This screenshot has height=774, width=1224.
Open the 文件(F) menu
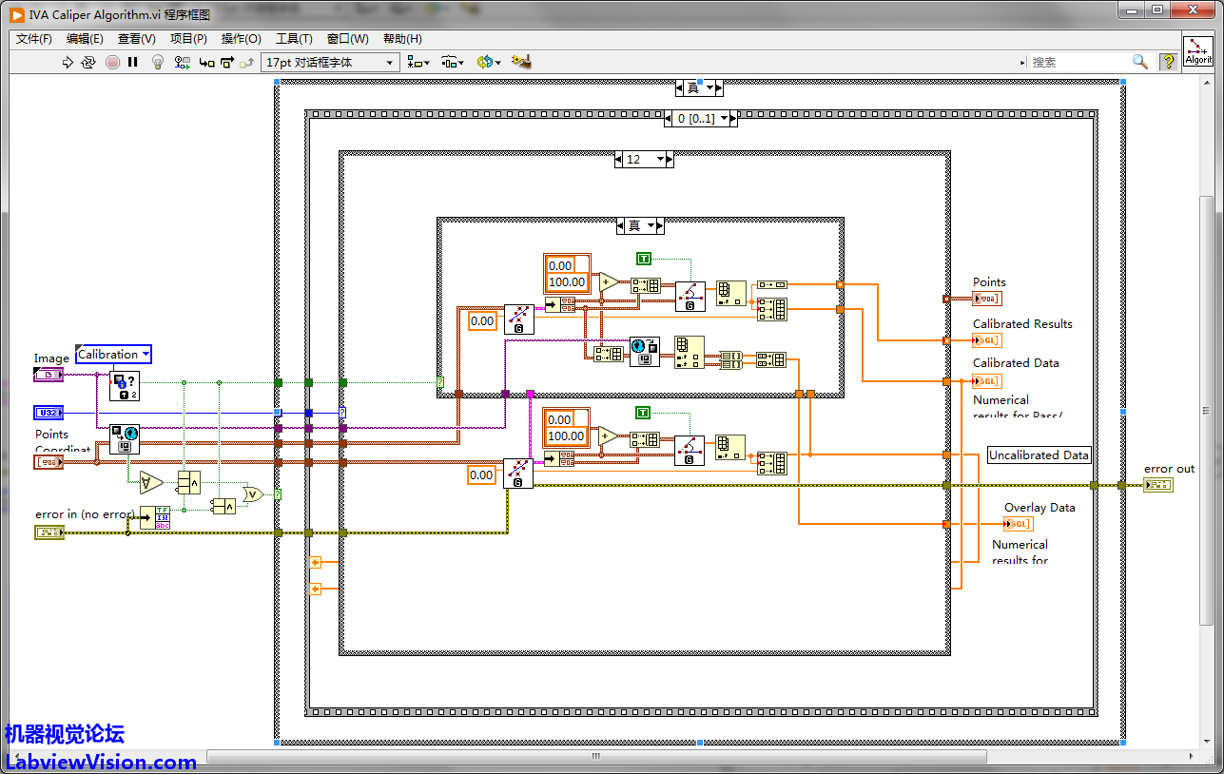[x=34, y=39]
